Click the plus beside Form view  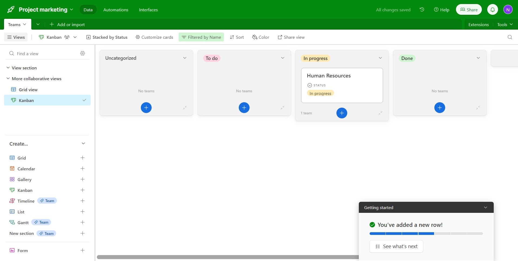(x=83, y=251)
